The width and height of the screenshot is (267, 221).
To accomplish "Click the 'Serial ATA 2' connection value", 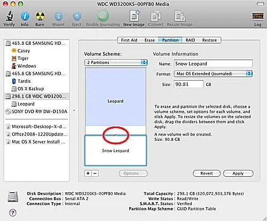I will [x=76, y=199].
